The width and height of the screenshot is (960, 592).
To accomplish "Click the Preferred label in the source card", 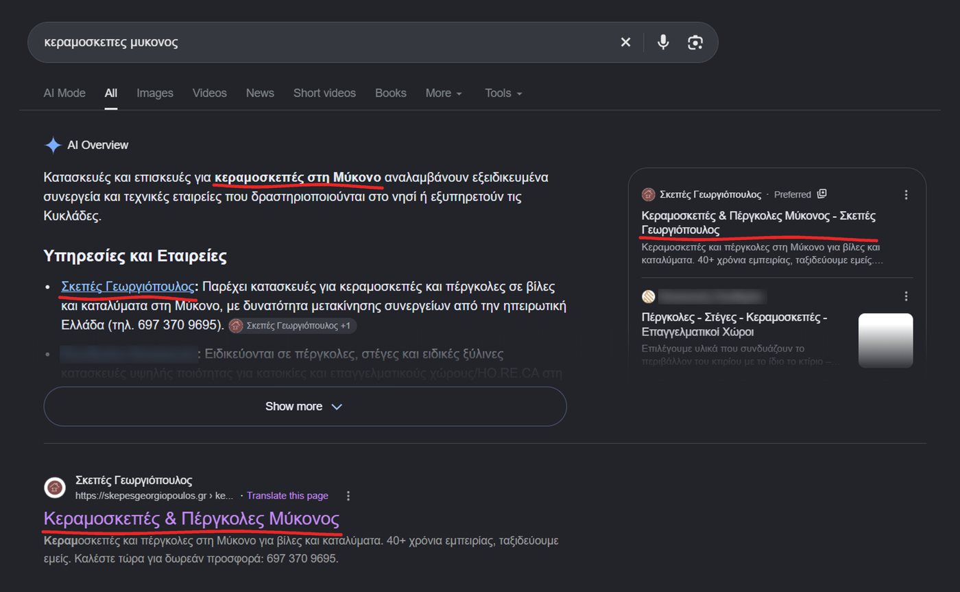I will pyautogui.click(x=793, y=195).
